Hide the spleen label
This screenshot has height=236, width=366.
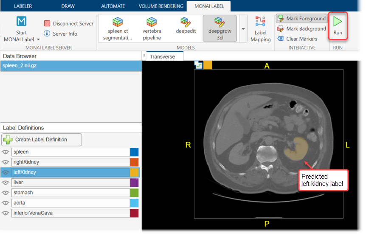(x=6, y=152)
